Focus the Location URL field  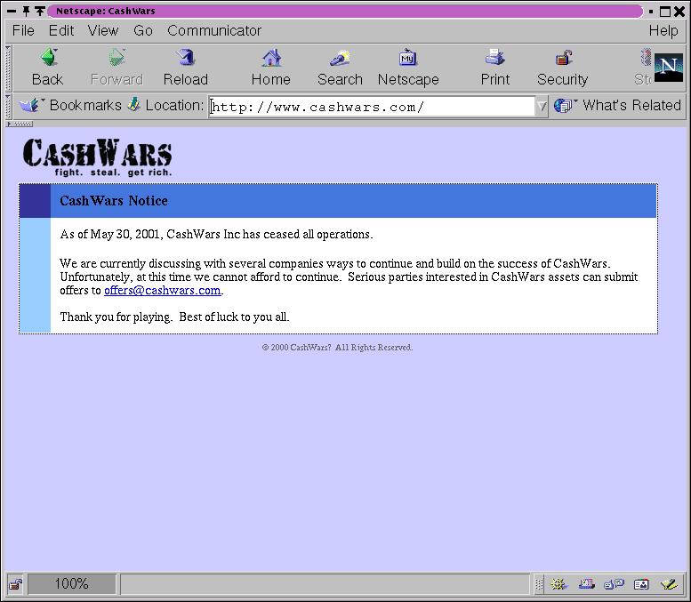tap(372, 107)
